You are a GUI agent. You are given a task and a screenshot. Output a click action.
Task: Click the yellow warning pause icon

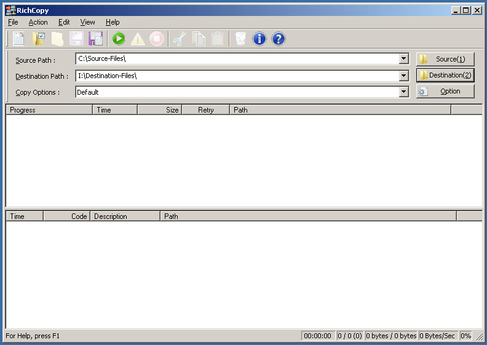click(x=138, y=39)
